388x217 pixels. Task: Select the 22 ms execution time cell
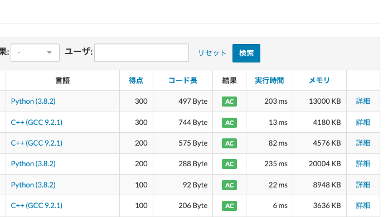tap(269, 185)
